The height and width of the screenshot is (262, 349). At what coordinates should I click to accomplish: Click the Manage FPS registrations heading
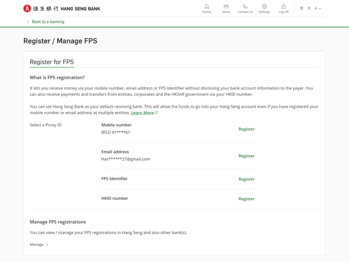tap(58, 222)
